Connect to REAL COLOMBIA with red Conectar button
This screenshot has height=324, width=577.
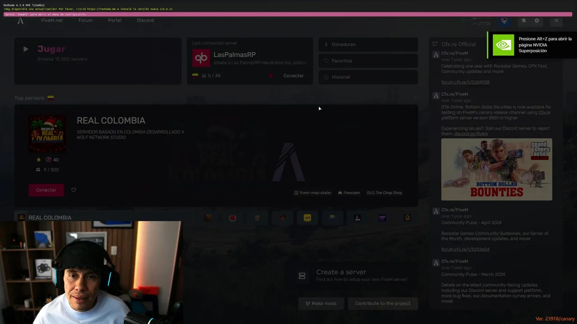pos(46,190)
